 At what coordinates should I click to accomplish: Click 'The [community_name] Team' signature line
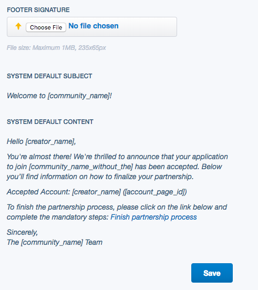(55, 243)
